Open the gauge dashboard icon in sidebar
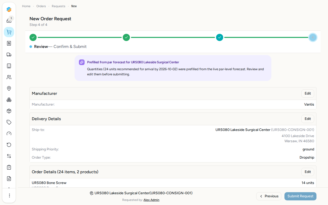The image size is (328, 205). click(9, 134)
